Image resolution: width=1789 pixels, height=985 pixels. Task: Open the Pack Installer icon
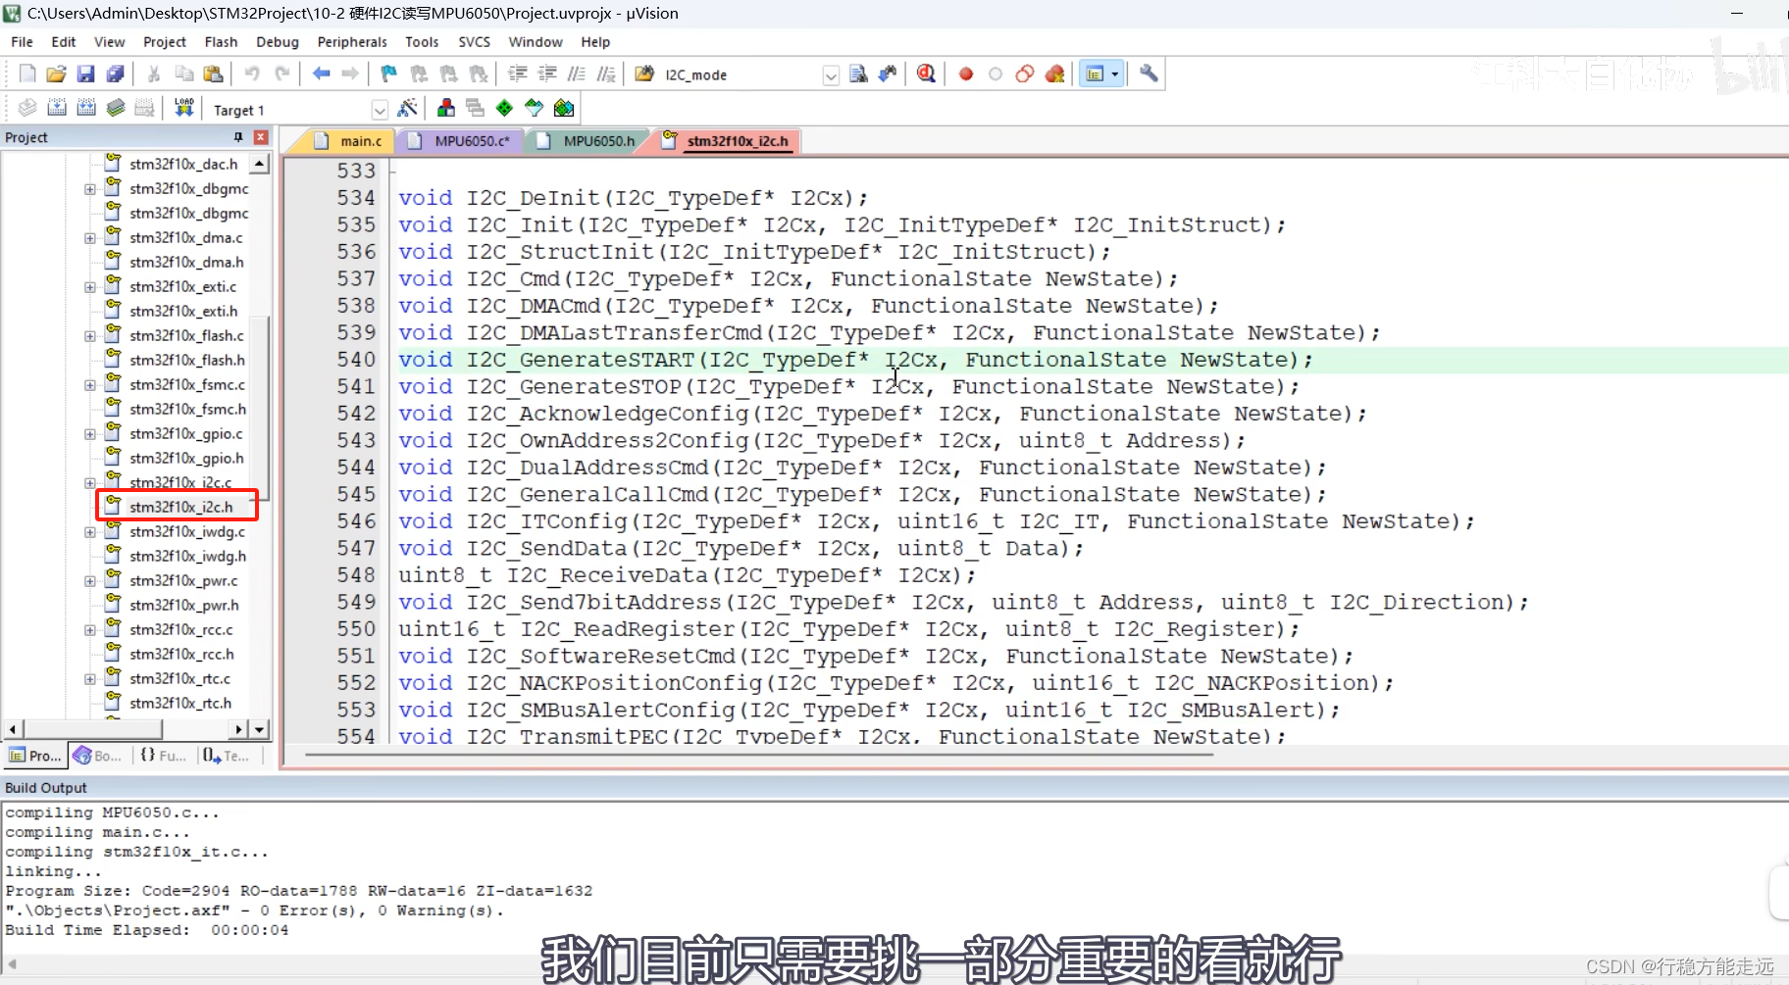pos(564,108)
